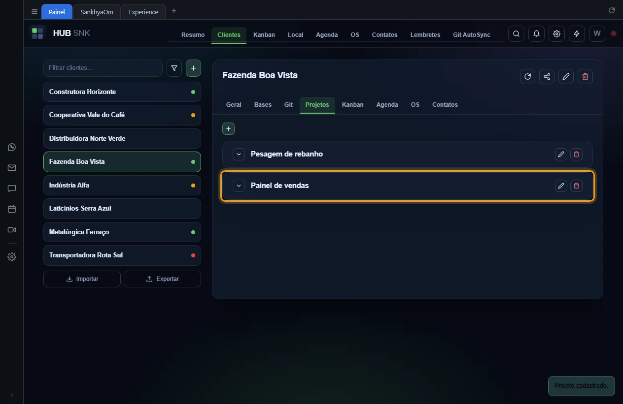Edit the Fazenda Boa Vista client
The image size is (623, 404).
[x=566, y=76]
